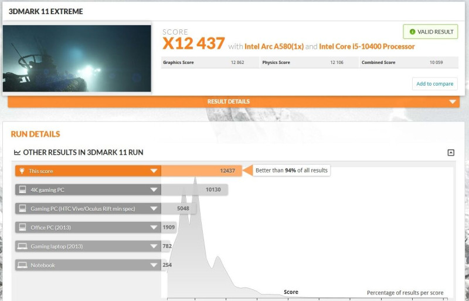Click the laptop icon beside Gaming laptop (2013)
The image size is (469, 301).
[22, 246]
